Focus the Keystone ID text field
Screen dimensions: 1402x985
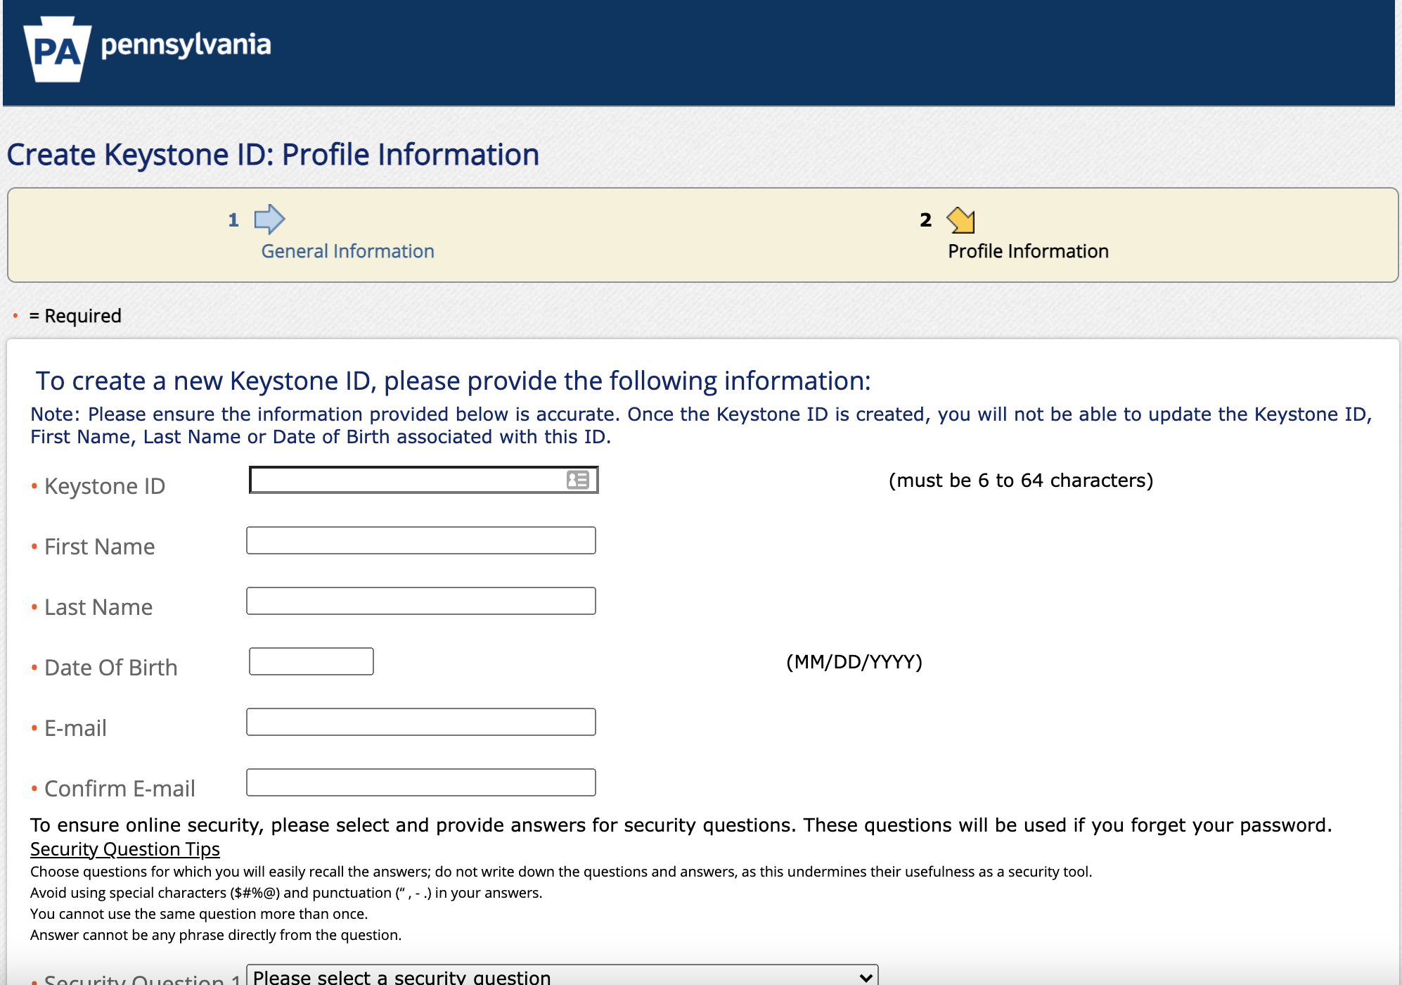[x=408, y=480]
